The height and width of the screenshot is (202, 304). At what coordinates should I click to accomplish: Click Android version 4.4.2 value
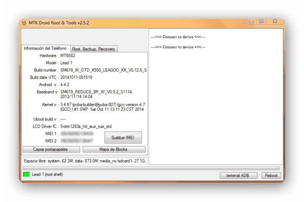pyautogui.click(x=65, y=85)
